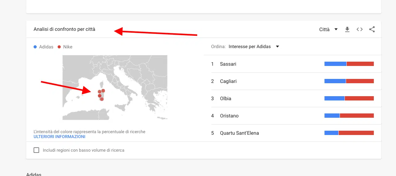The width and height of the screenshot is (396, 176).
Task: Open the Città region-type dropdown
Action: click(x=329, y=30)
